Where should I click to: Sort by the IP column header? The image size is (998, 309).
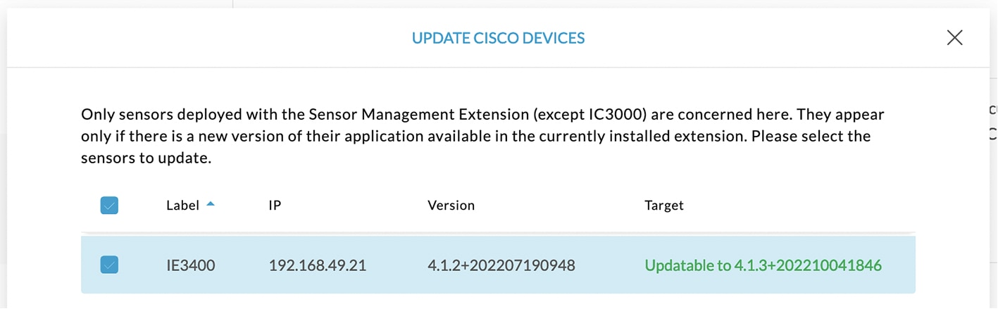275,206
